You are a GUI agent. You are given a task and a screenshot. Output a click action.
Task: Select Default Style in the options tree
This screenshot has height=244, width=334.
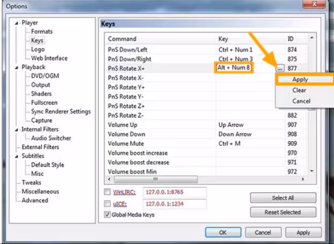tap(48, 165)
